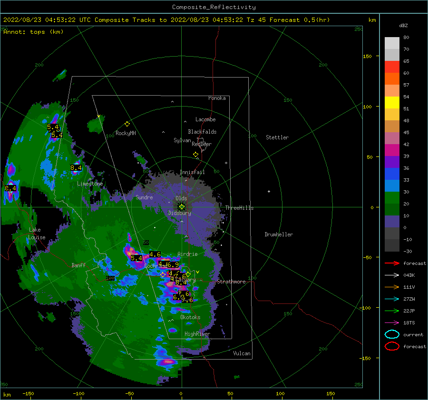Screen dimensions: 428x400
Task: Click the Blackfalds town label
Action: click(202, 132)
